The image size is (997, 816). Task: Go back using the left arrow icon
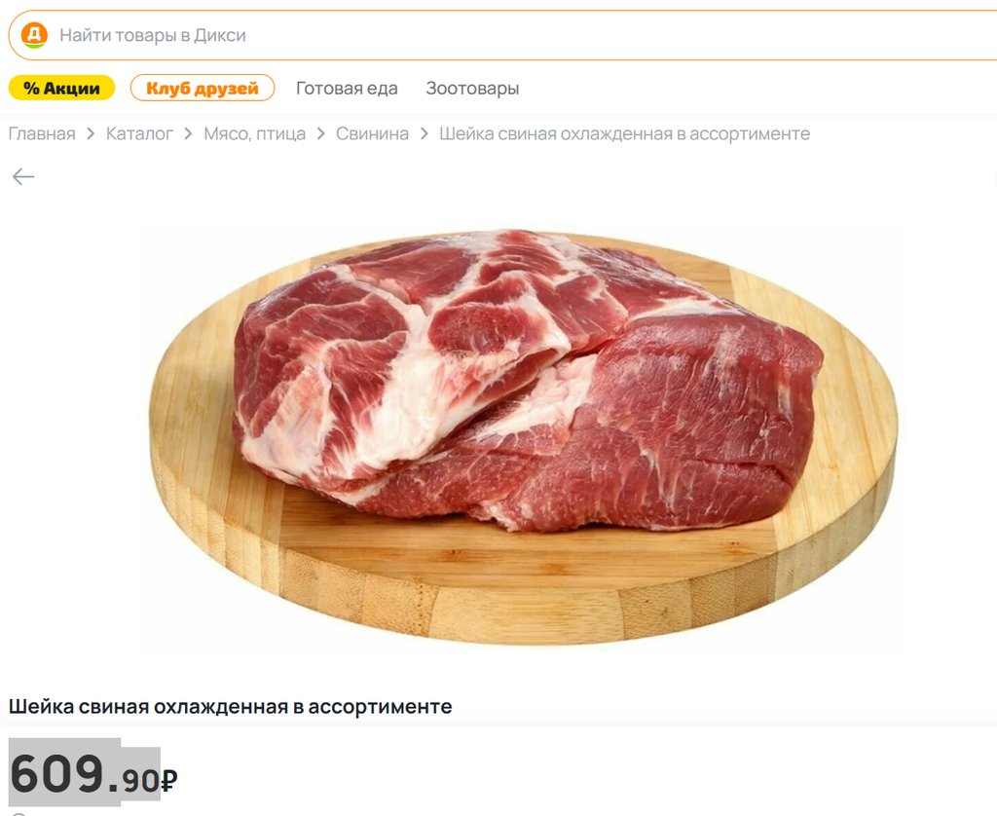[x=23, y=176]
